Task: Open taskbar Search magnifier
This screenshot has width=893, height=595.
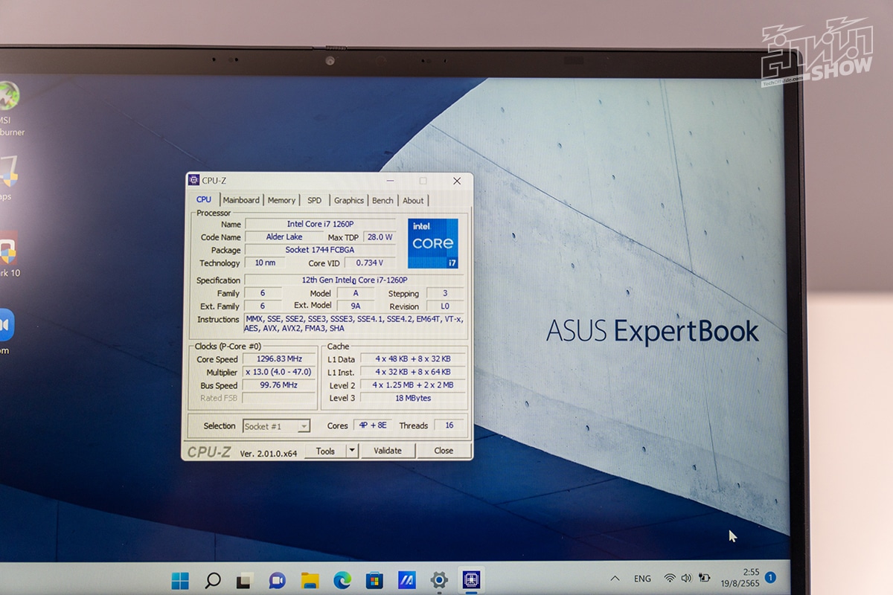Action: coord(212,581)
